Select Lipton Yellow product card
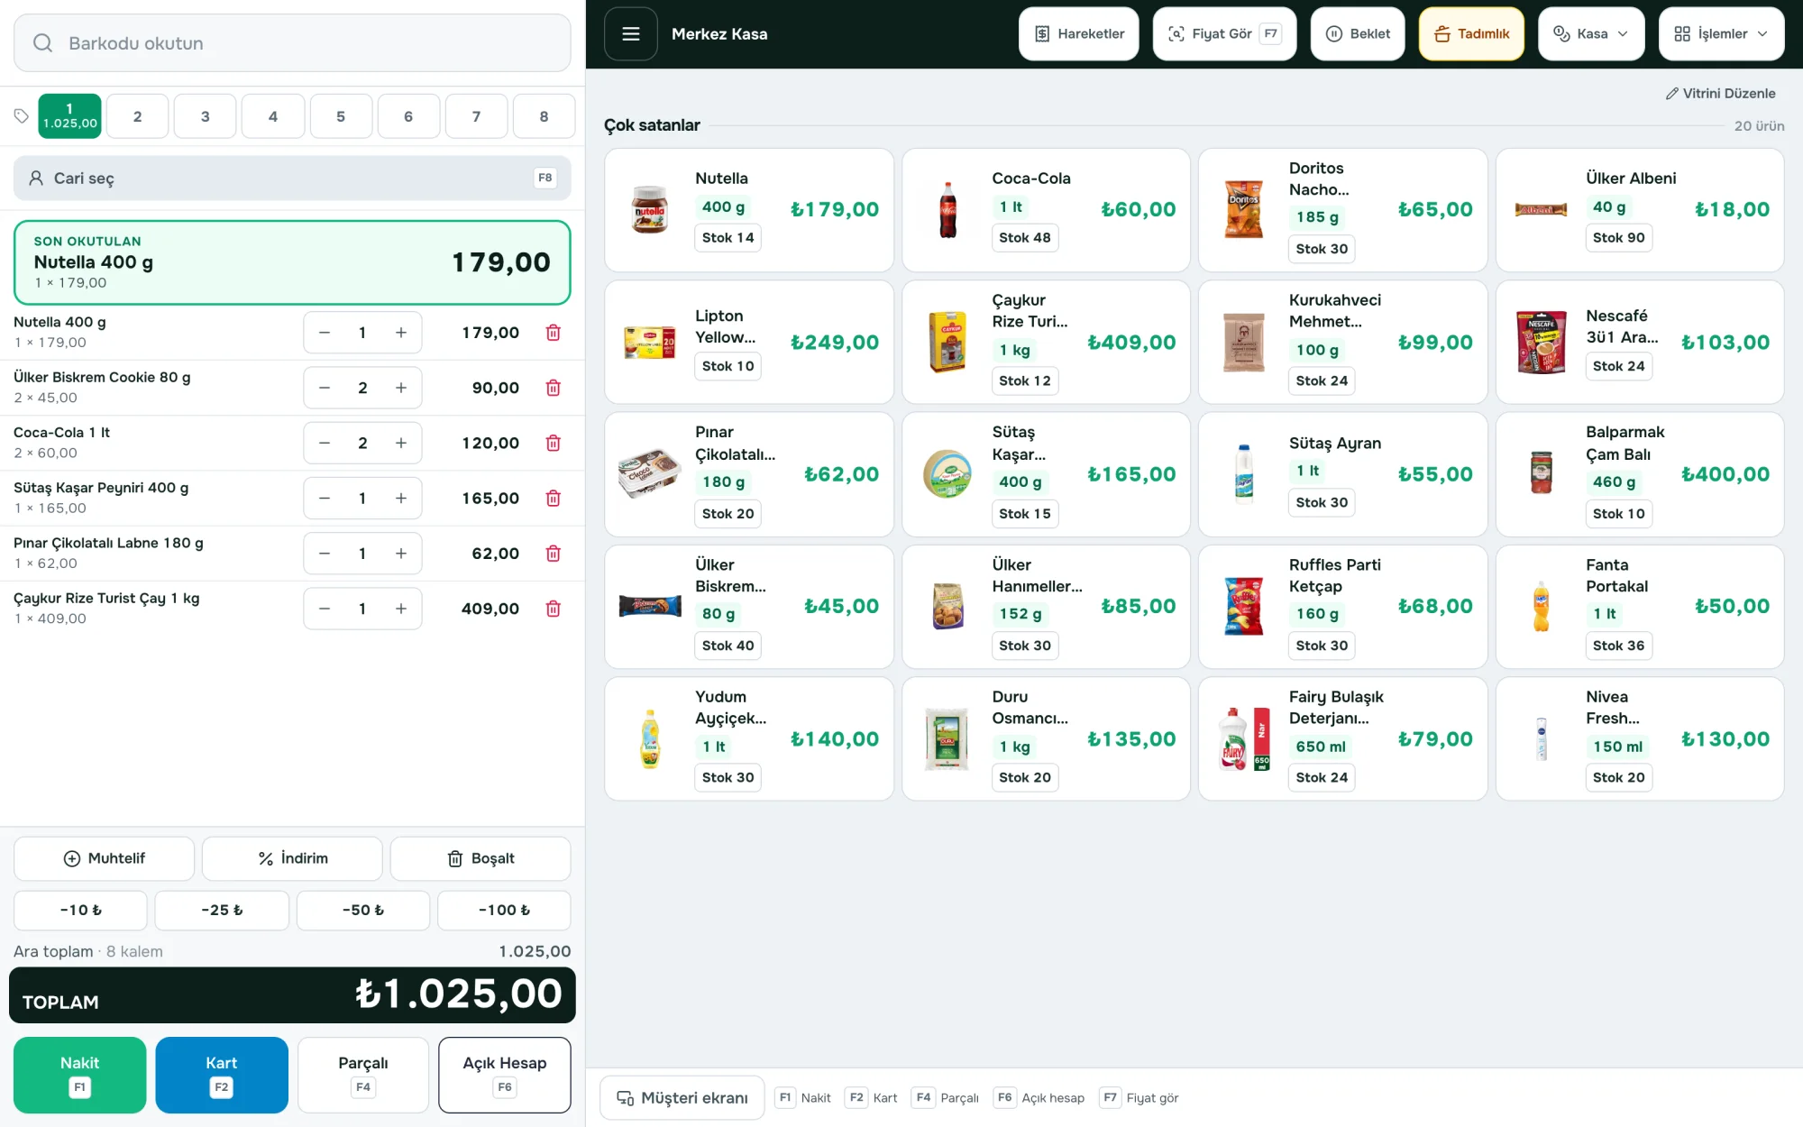Screen dimensions: 1803x1127 point(749,342)
